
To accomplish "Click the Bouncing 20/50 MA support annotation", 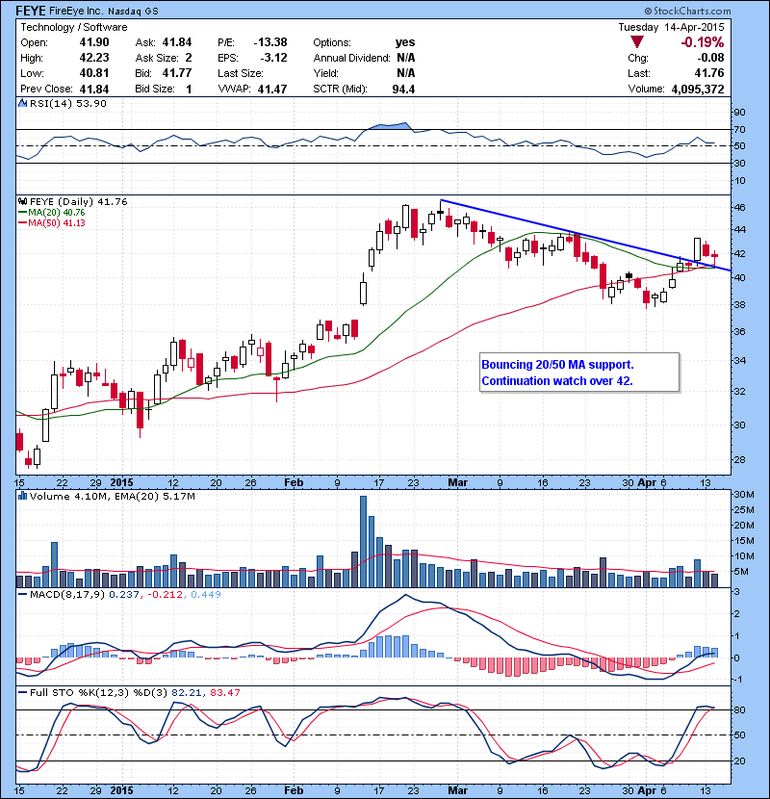I will pos(557,365).
